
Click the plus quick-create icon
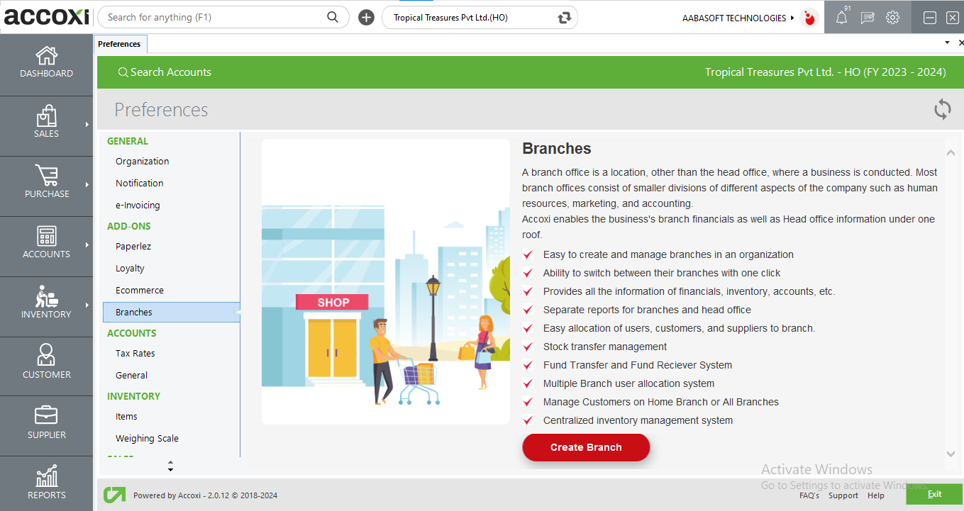pos(366,18)
